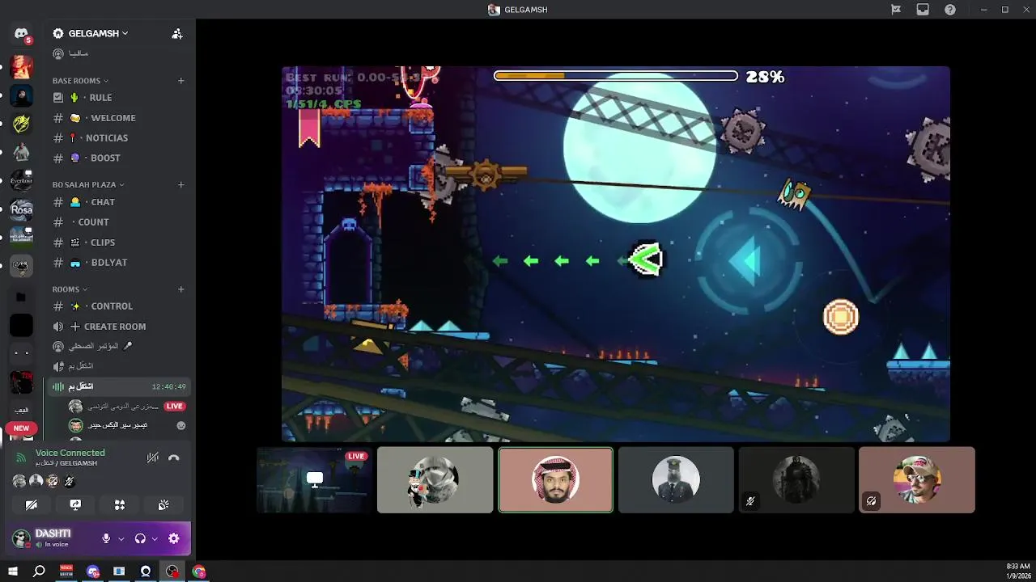The height and width of the screenshot is (582, 1036).
Task: Click the noise suppression icon beside Voice Connected
Action: 152,458
